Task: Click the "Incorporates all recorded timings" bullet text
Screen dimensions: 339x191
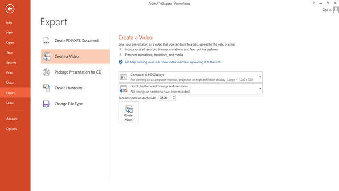Action: (x=171, y=50)
